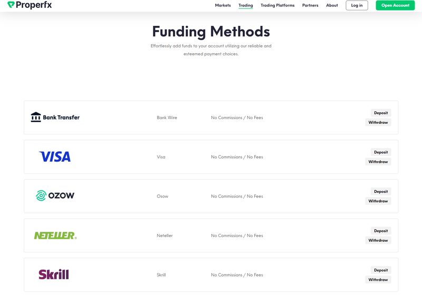Click the Skrill logo

click(54, 274)
